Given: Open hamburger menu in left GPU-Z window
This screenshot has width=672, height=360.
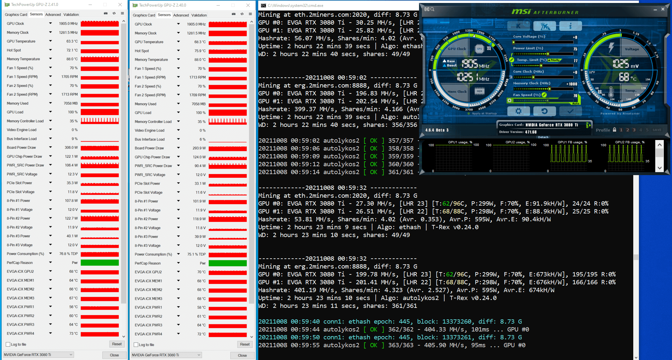Looking at the screenshot, I should click(122, 13).
